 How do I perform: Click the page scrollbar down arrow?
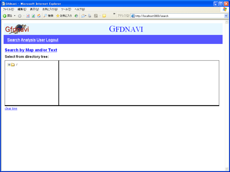point(227,169)
